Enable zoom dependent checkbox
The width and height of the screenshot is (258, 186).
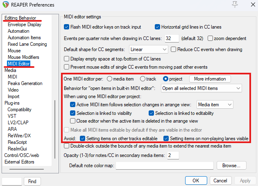[x=210, y=38]
